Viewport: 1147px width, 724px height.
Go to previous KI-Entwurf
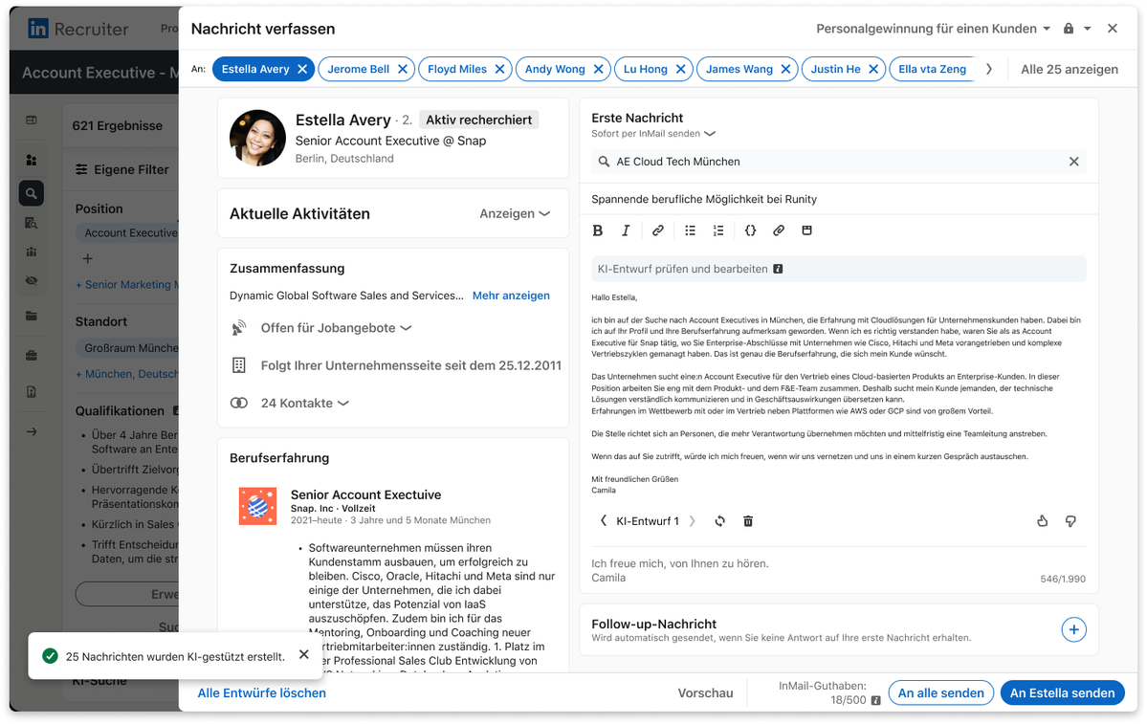pyautogui.click(x=603, y=520)
